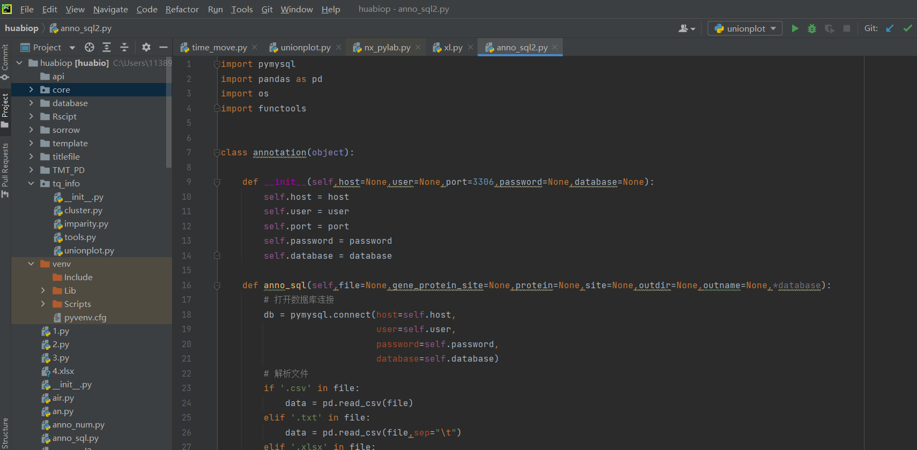Image resolution: width=917 pixels, height=450 pixels.
Task: Switch to the xl.py tab
Action: pos(453,47)
